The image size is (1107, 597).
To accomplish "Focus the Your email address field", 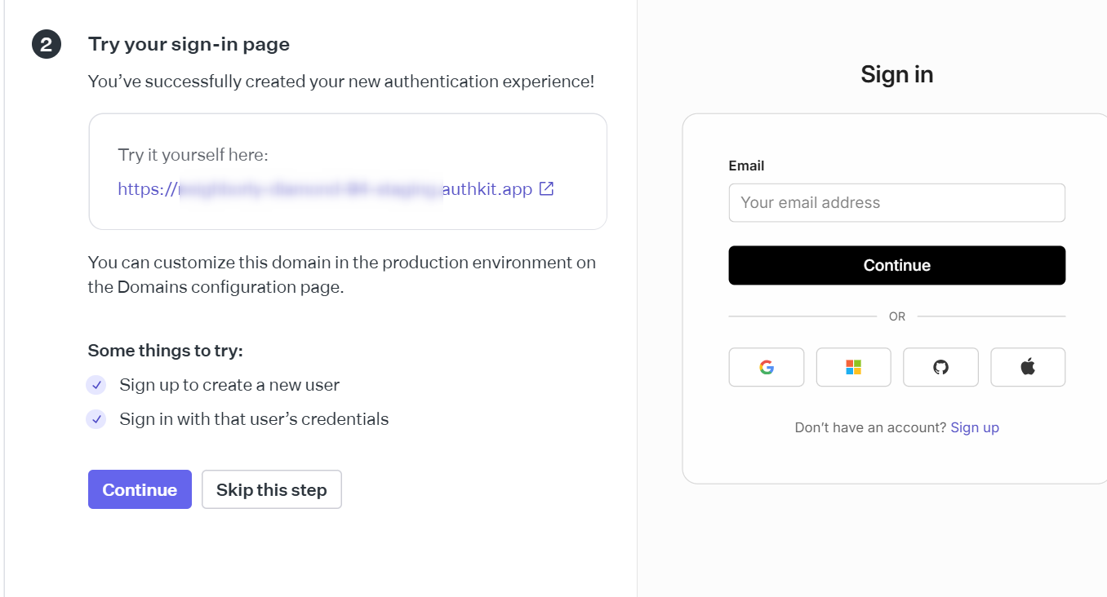I will [x=896, y=202].
